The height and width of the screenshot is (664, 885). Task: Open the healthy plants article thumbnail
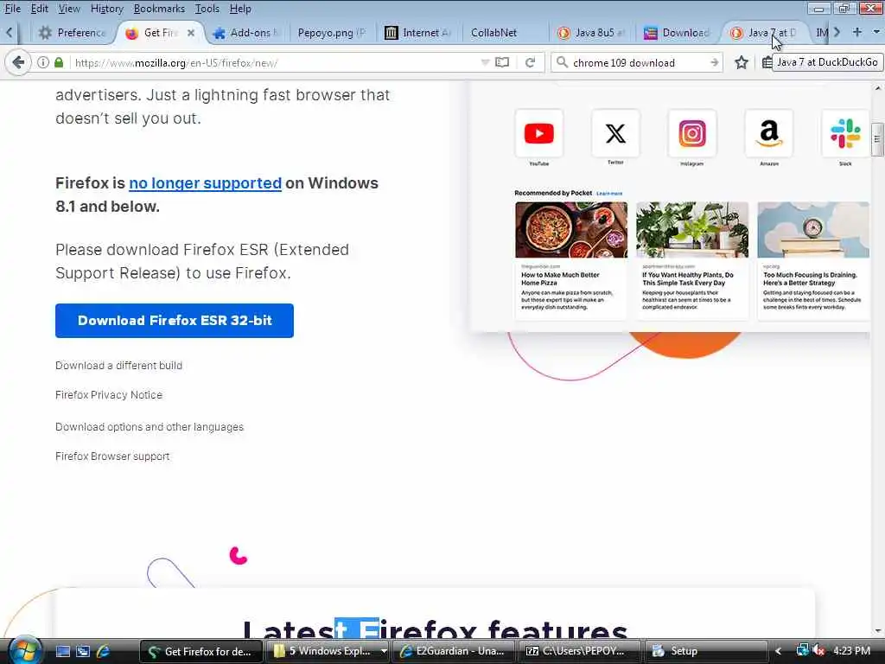pos(692,230)
